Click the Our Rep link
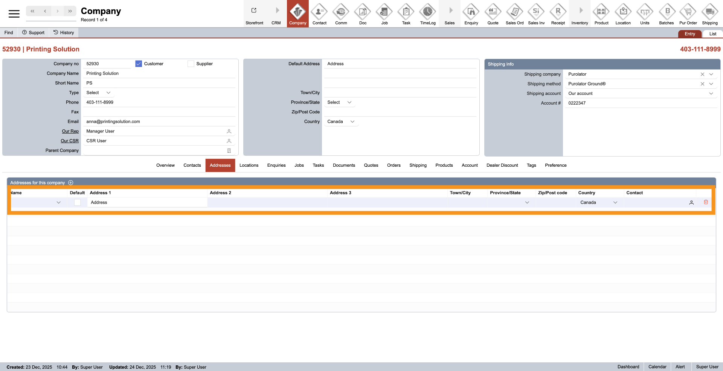The image size is (723, 371). (70, 131)
